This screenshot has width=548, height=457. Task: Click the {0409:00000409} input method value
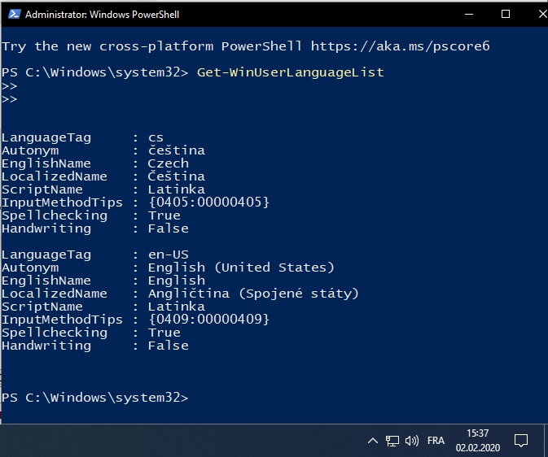pos(208,320)
